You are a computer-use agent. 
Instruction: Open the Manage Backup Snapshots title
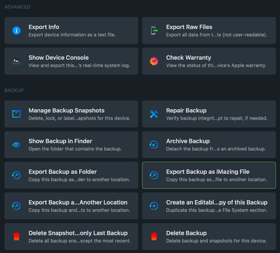(66, 110)
